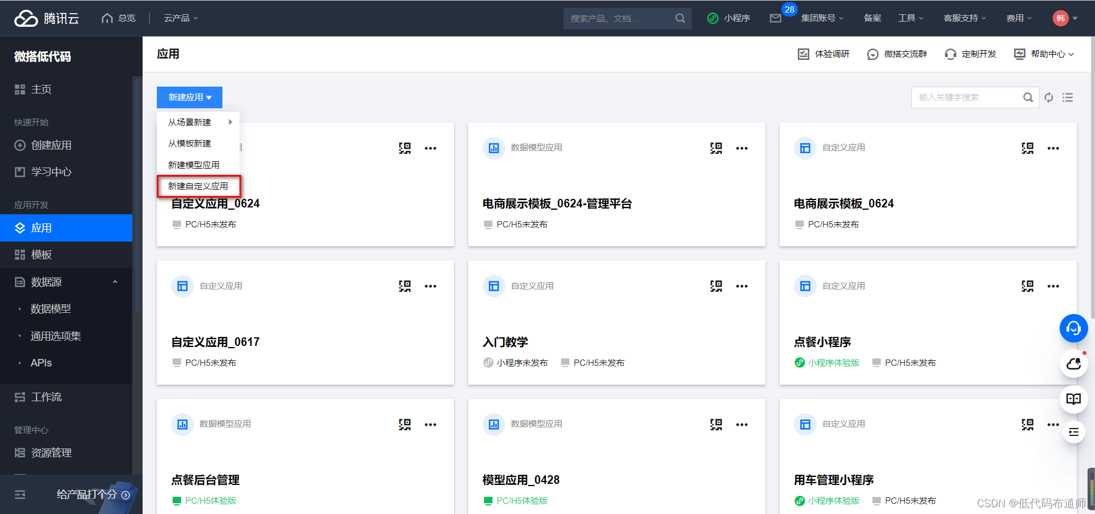Viewport: 1095px width, 514px height.
Task: Show QR code for 自定义应用_0624
Action: pos(405,148)
